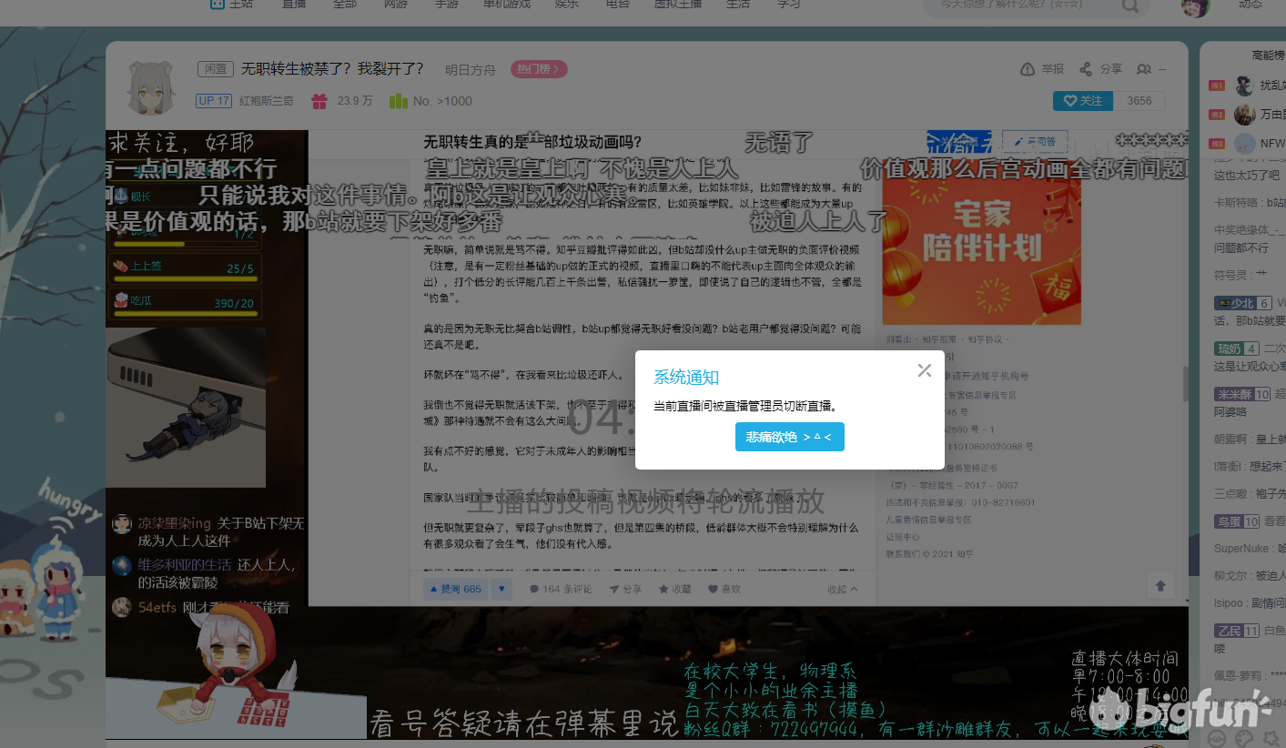Select 单机游戏 in top navigation
Screen dimensions: 1286x748
(506, 4)
